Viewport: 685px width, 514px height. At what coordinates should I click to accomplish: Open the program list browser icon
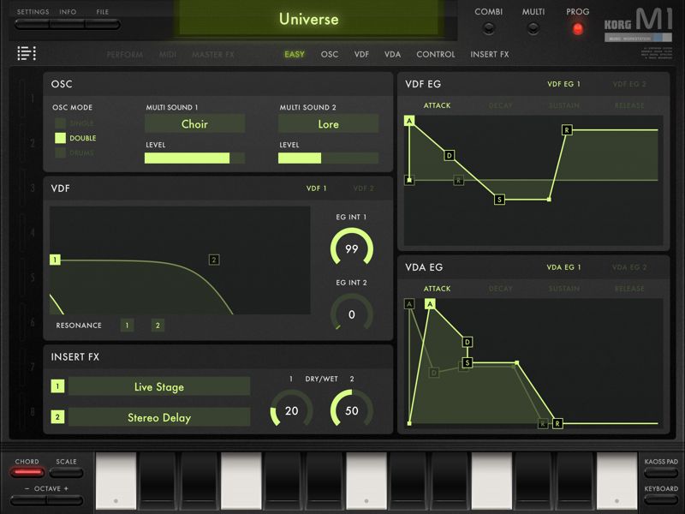27,53
